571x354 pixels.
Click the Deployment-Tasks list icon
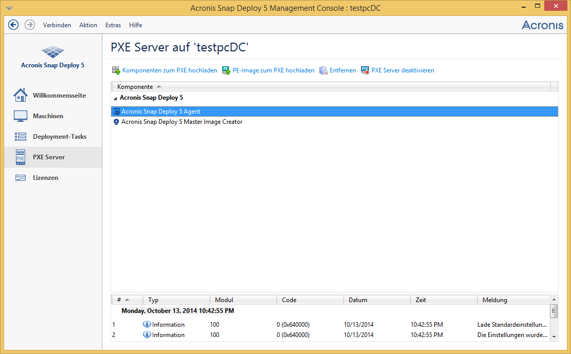point(21,137)
